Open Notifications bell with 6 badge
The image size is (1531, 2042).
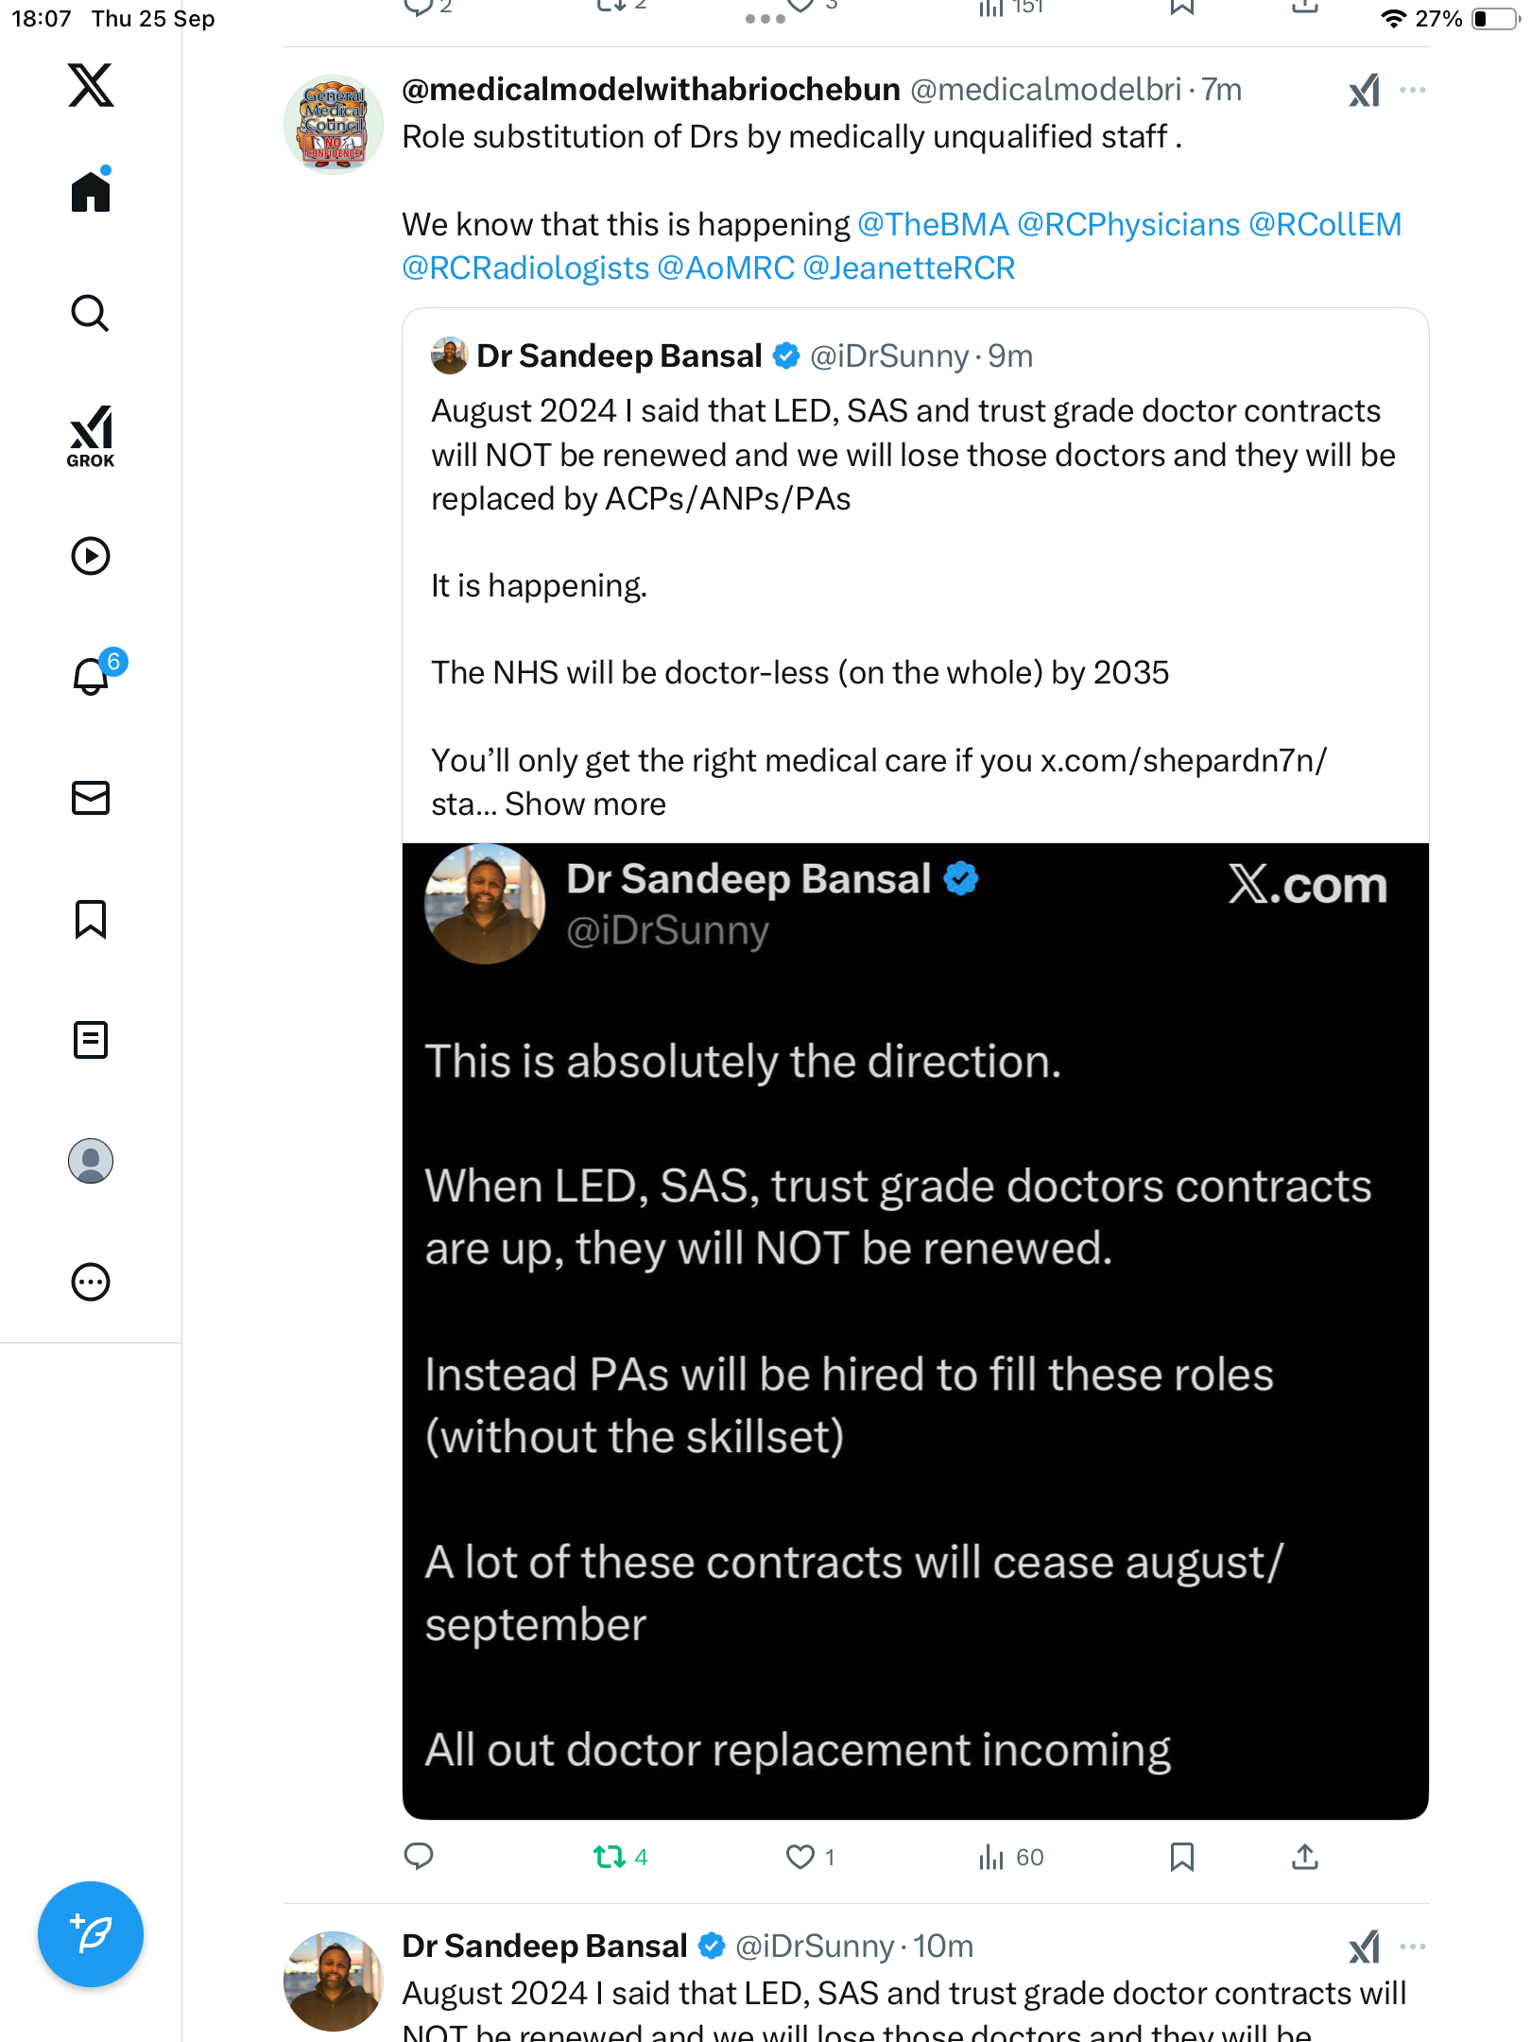(x=92, y=676)
